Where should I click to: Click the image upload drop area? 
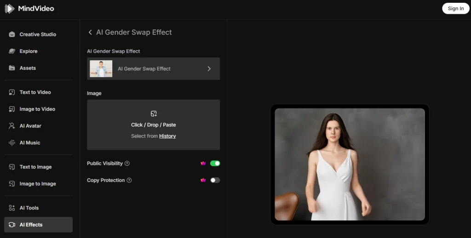point(153,119)
